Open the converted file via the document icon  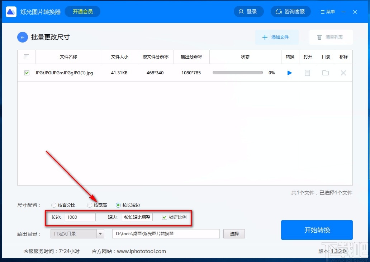(308, 73)
